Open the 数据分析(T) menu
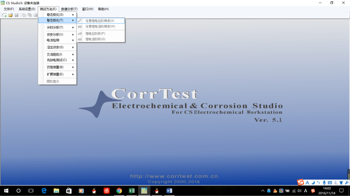The height and width of the screenshot is (196, 350). (x=69, y=9)
